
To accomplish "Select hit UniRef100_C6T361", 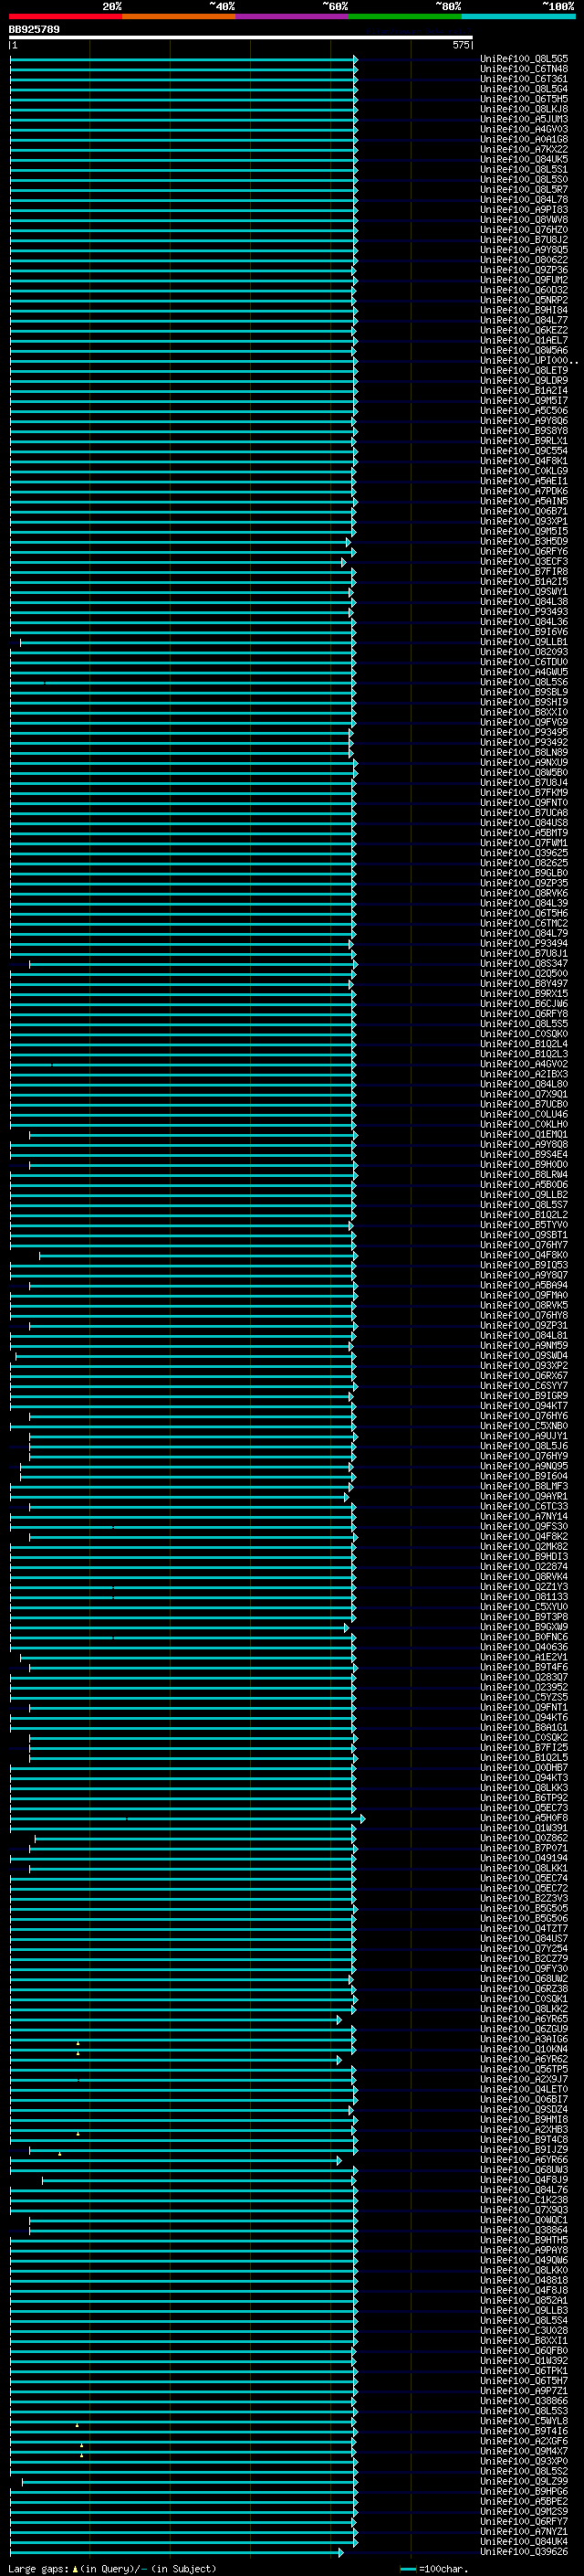I will 524,79.
